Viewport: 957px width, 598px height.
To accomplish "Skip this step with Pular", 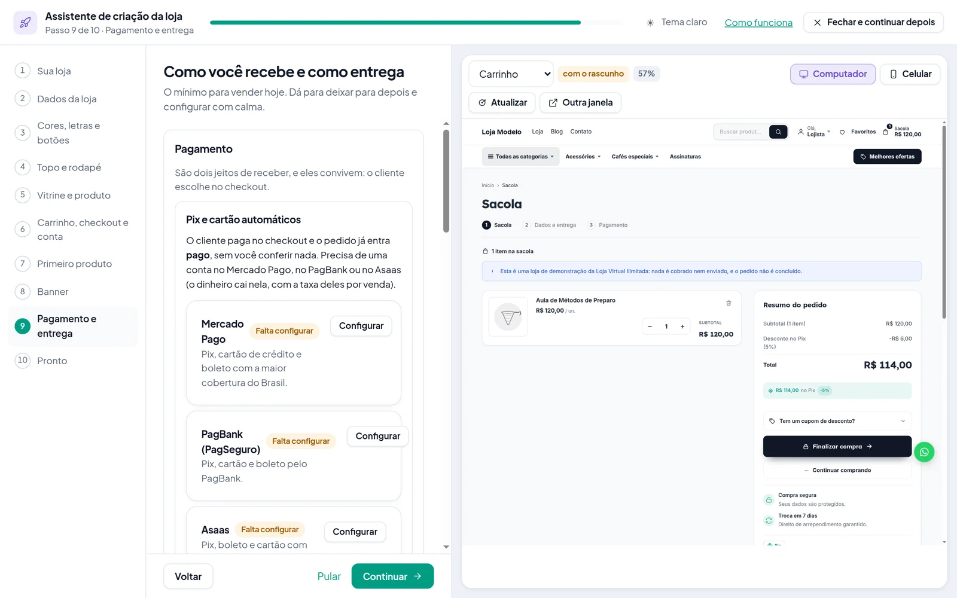I will [x=329, y=576].
